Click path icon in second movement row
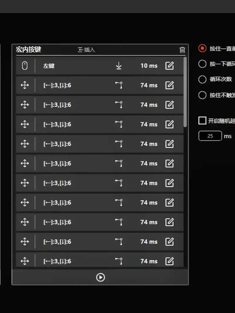235x313 pixels. tap(119, 105)
